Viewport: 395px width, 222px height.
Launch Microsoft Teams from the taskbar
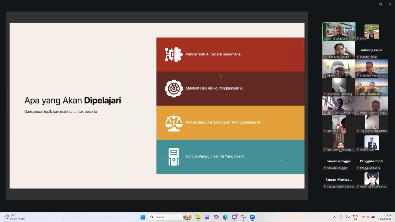click(207, 217)
